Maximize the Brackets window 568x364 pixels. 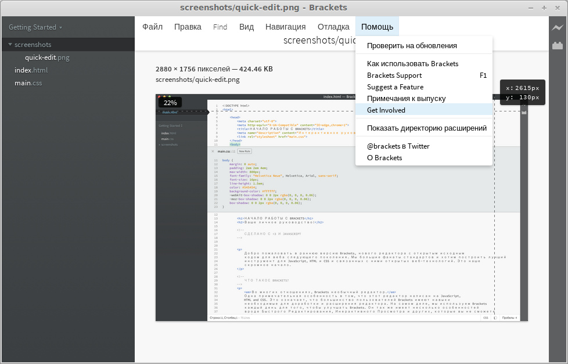coord(544,8)
